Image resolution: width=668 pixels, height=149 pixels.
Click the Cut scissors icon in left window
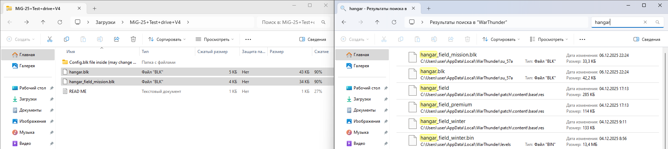[50, 40]
